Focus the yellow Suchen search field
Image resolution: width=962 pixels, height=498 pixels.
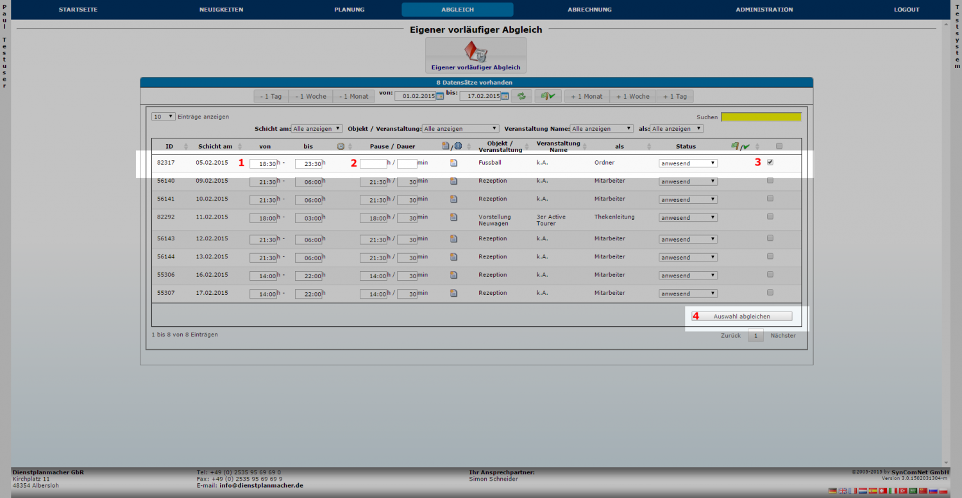761,117
